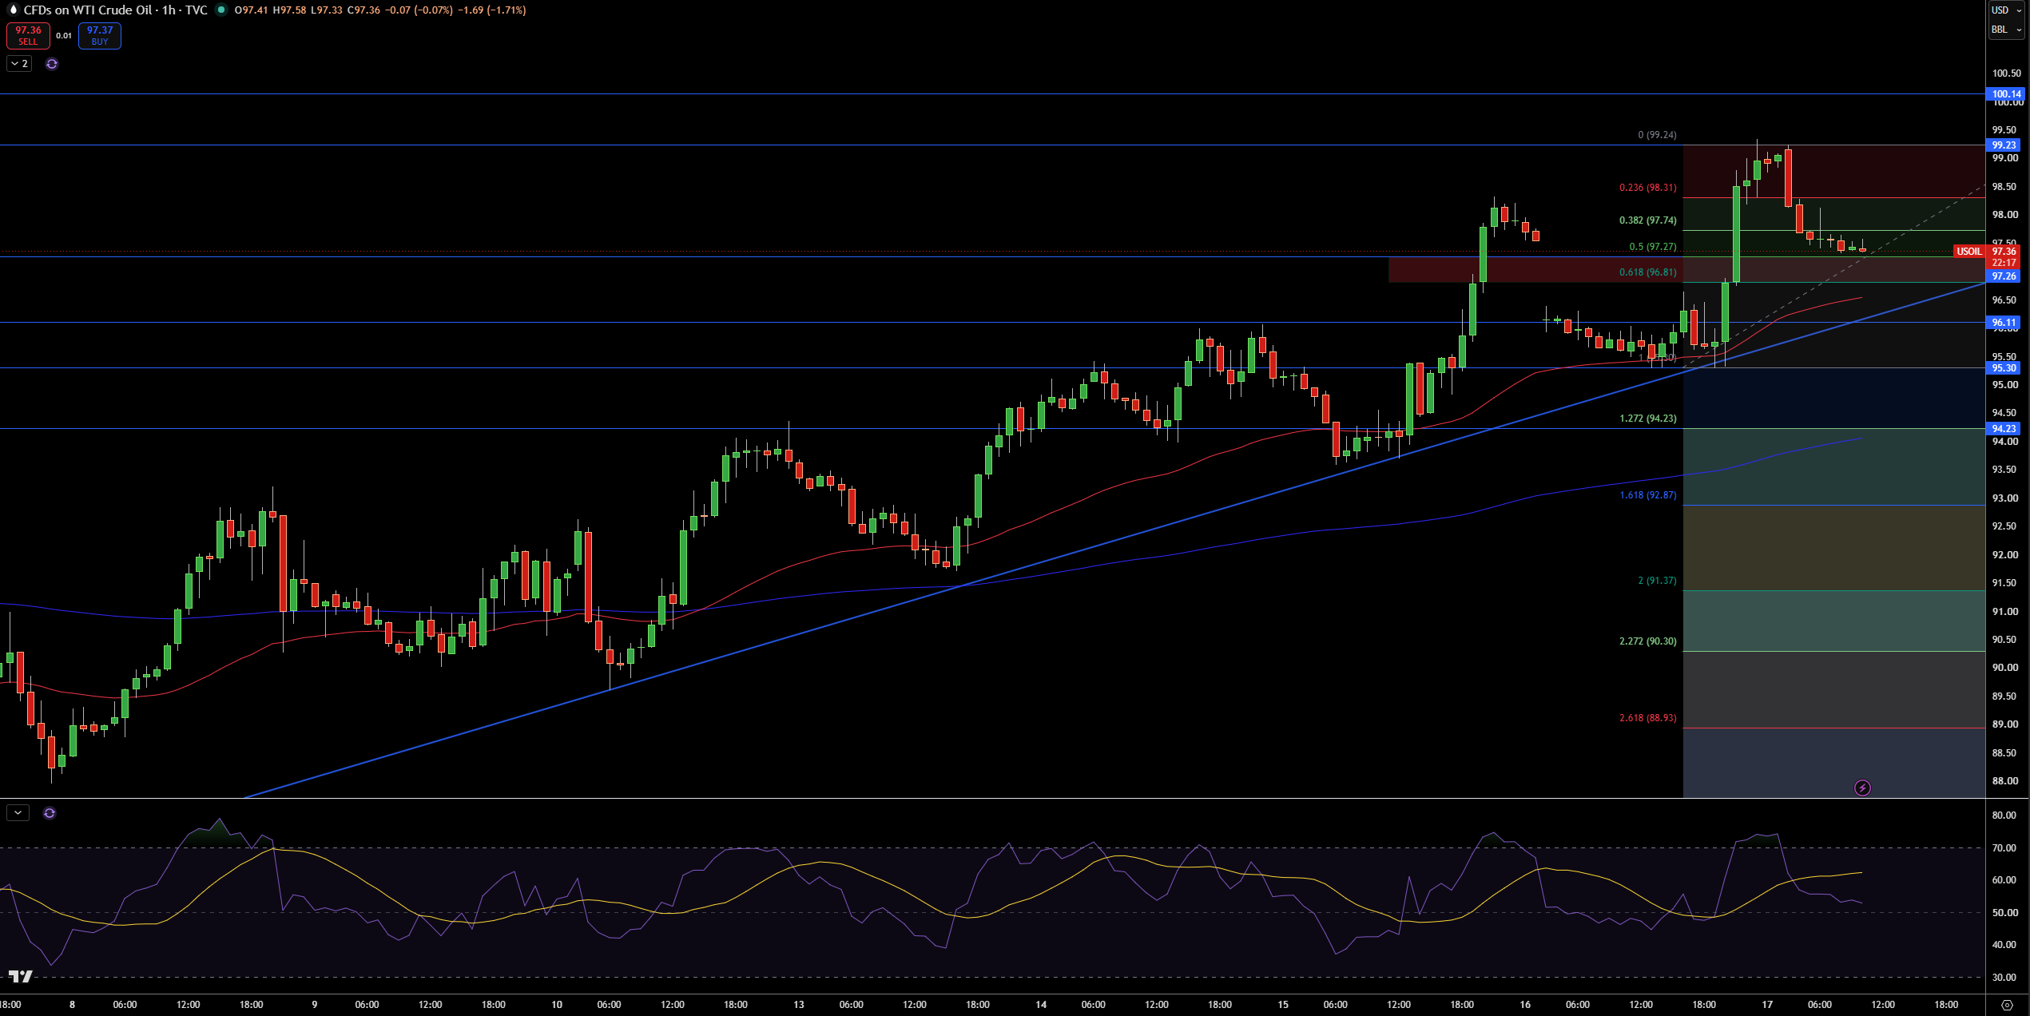This screenshot has width=2030, height=1016.
Task: Expand the indicators legend showing 2
Action: pyautogui.click(x=20, y=64)
